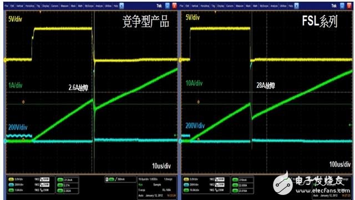The height and width of the screenshot is (200, 355).
Task: Open Measure menu in right FSL window
Action: [x=240, y=6]
